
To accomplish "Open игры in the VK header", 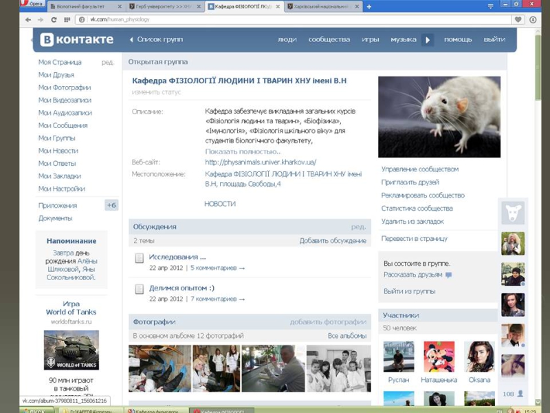I will 371,40.
